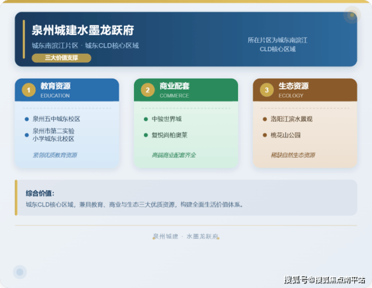This screenshot has height=288, width=372.
Task: Select the 教育资源 EDUCATION card header
Action: coord(67,90)
